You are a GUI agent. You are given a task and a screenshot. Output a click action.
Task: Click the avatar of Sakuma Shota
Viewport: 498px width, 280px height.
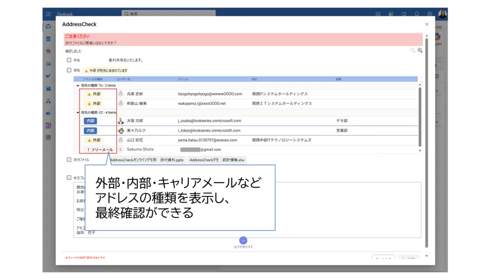click(121, 149)
